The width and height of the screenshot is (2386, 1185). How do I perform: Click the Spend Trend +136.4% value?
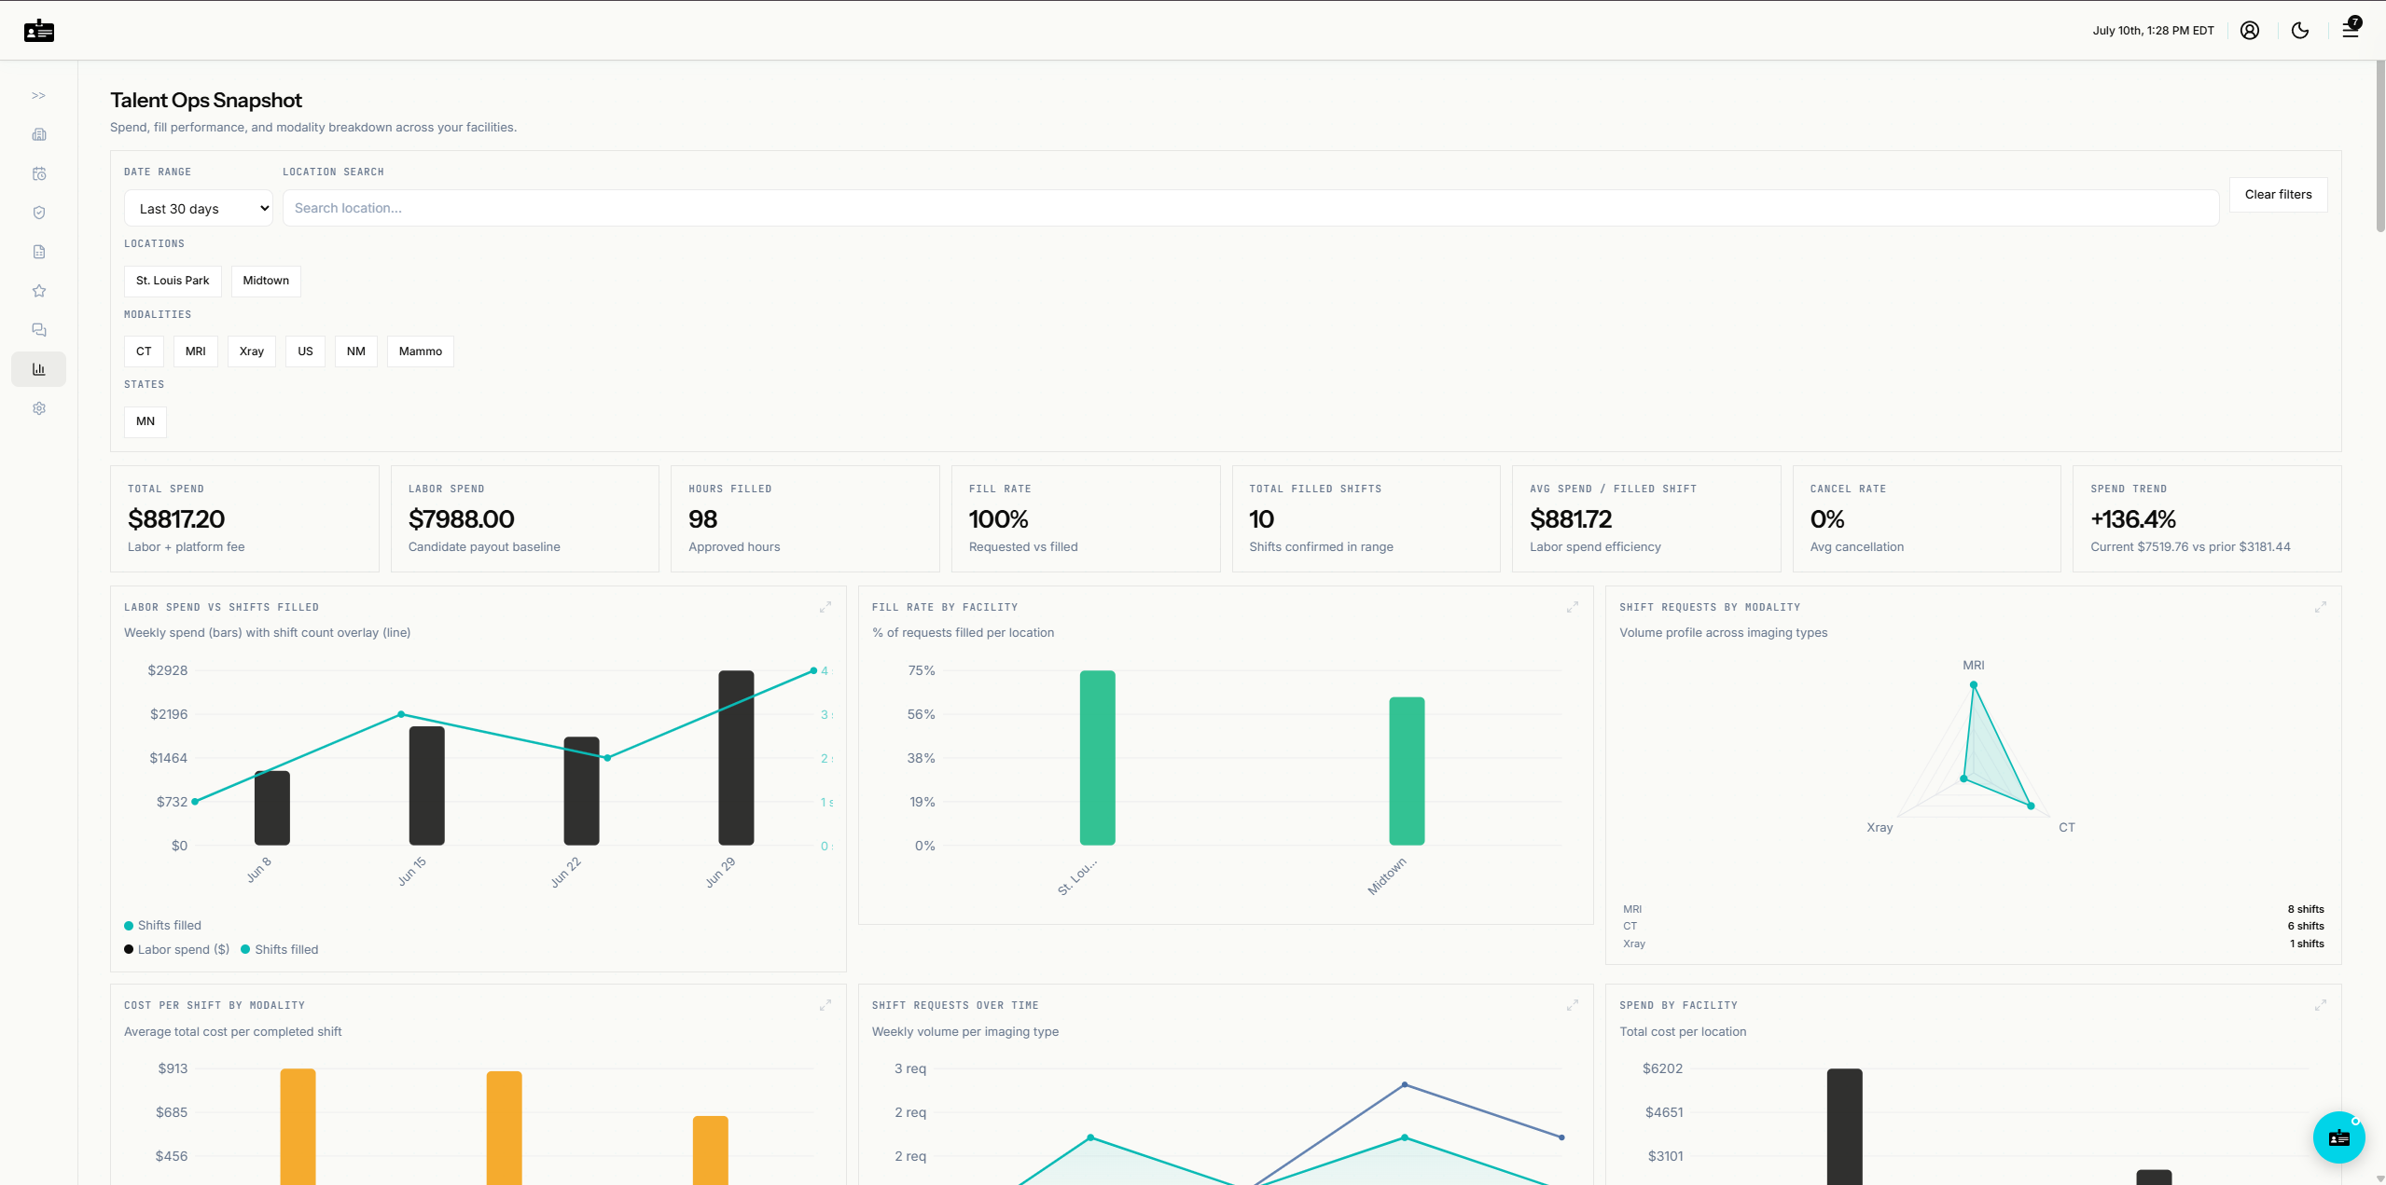point(2132,519)
